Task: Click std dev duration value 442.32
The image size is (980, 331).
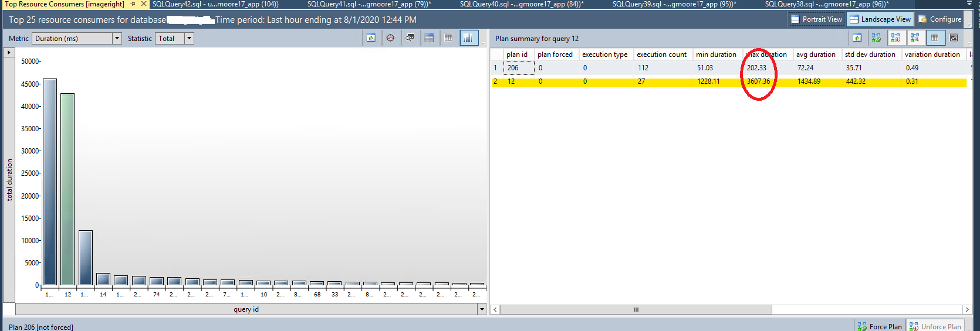Action: pos(856,81)
